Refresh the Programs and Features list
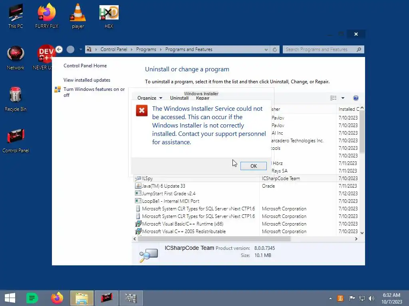Image resolution: width=409 pixels, height=306 pixels. 275,49
